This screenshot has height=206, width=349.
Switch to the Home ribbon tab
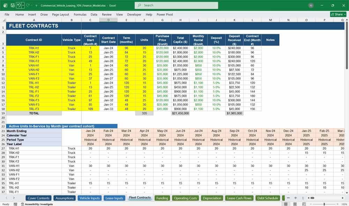(20, 14)
